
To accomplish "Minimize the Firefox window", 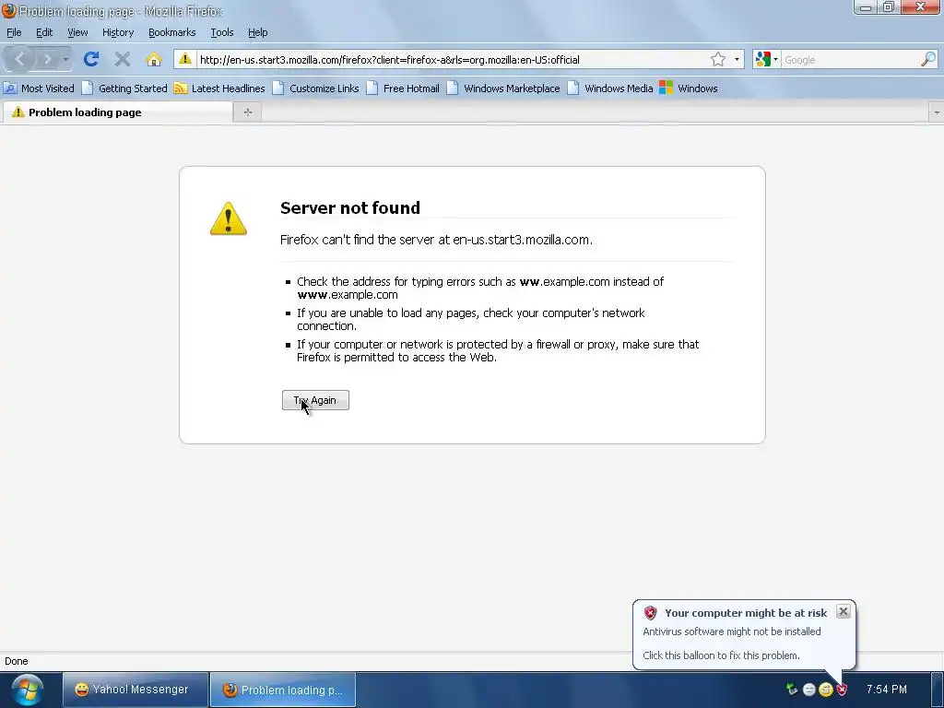I will coord(866,7).
